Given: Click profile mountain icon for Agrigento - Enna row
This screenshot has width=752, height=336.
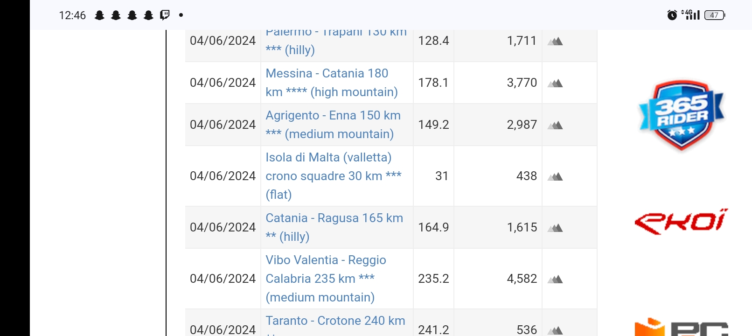Looking at the screenshot, I should (x=555, y=125).
